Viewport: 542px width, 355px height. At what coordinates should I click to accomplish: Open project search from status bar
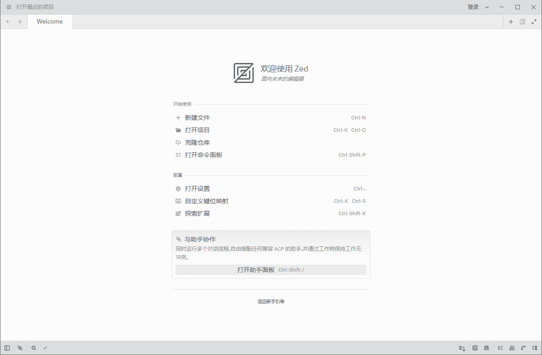tap(34, 348)
